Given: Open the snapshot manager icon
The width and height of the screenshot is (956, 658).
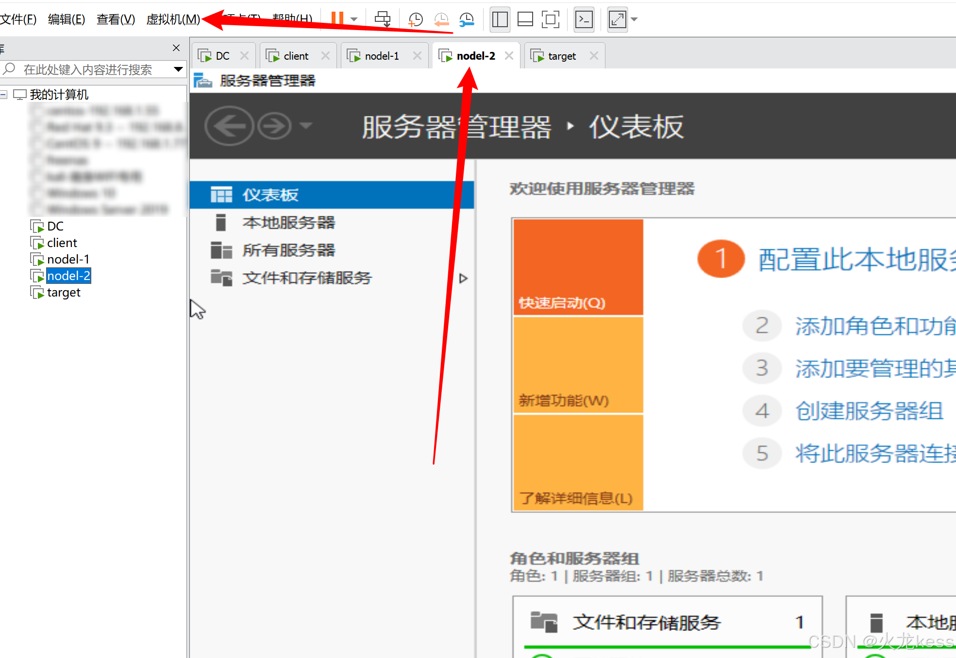Looking at the screenshot, I should 467,19.
